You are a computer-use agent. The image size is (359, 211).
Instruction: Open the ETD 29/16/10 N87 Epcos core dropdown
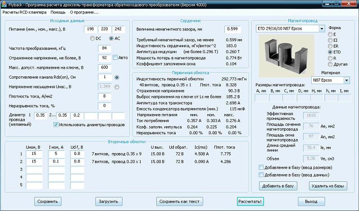tap(321, 29)
